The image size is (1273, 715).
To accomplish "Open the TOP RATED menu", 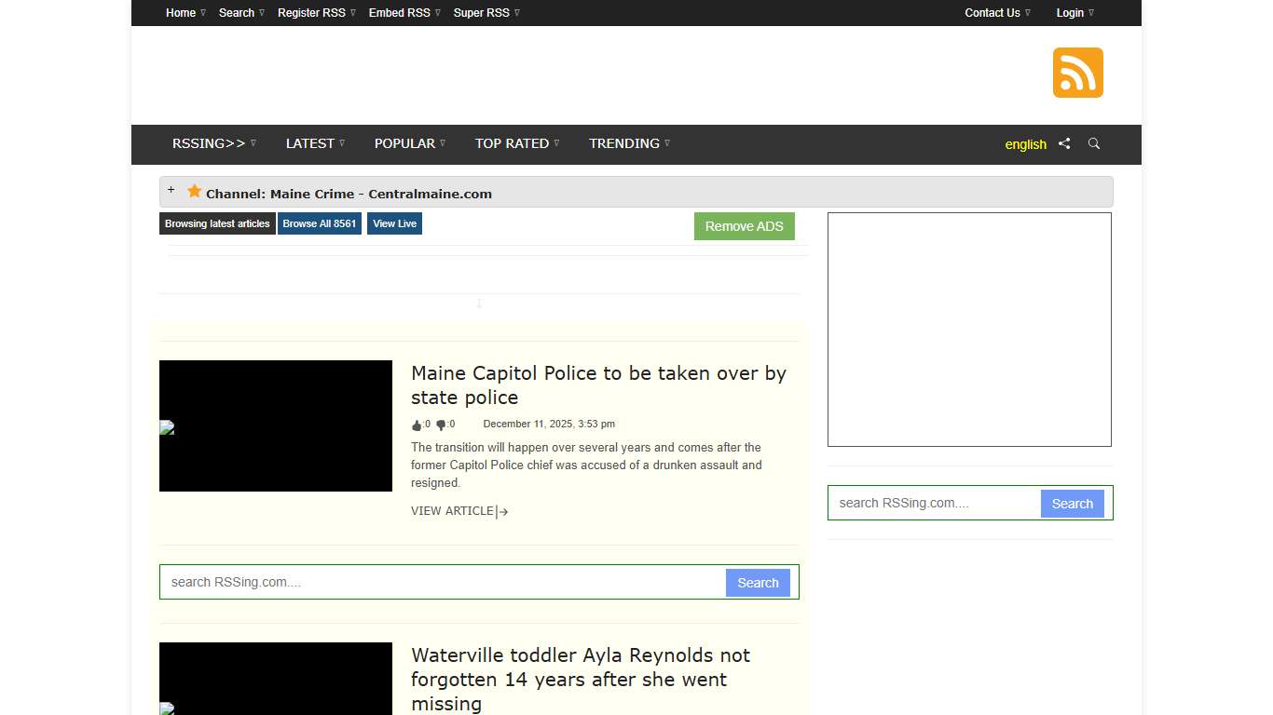I will 515,143.
